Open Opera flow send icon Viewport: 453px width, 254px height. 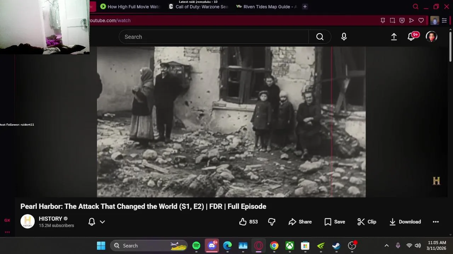coord(412,20)
